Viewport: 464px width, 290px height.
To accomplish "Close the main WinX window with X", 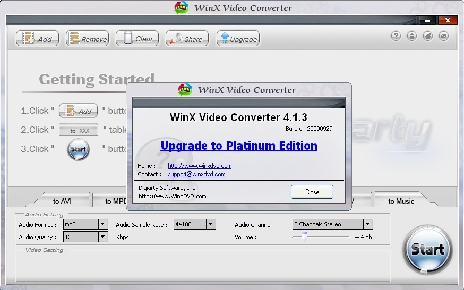I will click(x=448, y=20).
